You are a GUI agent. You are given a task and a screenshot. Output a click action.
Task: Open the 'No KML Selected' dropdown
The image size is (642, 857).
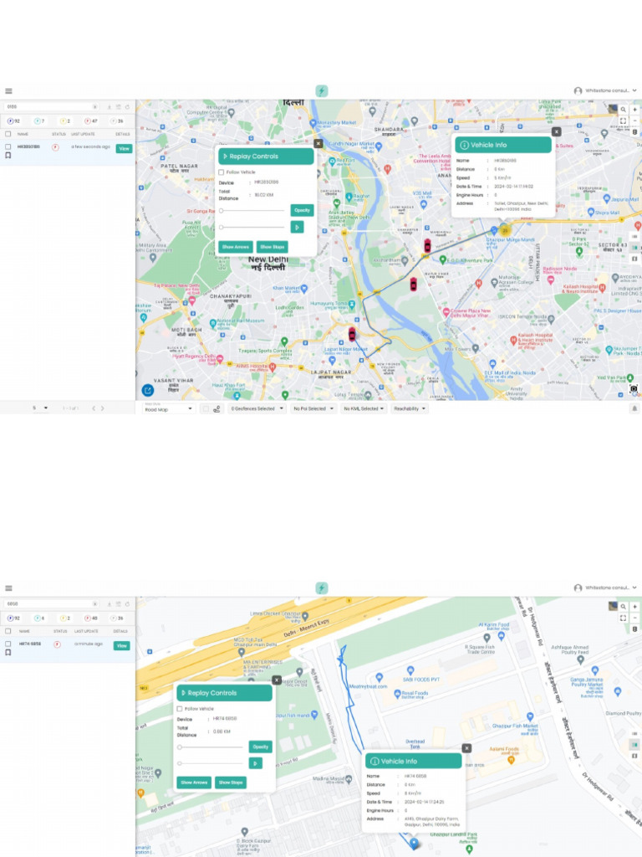coord(364,408)
